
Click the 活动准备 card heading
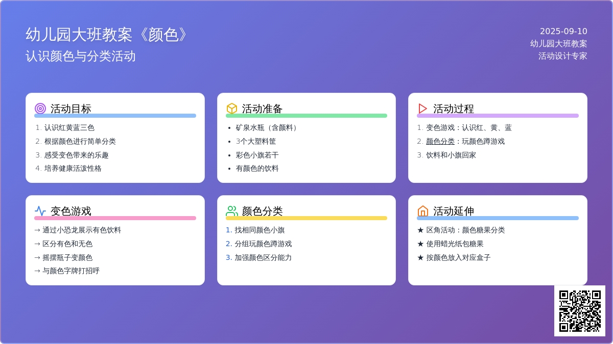[x=263, y=109]
